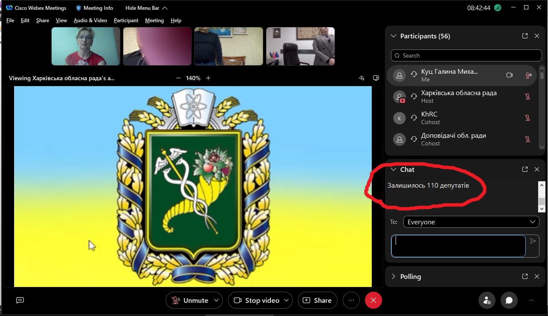Click the zoom in plus button

pyautogui.click(x=208, y=78)
